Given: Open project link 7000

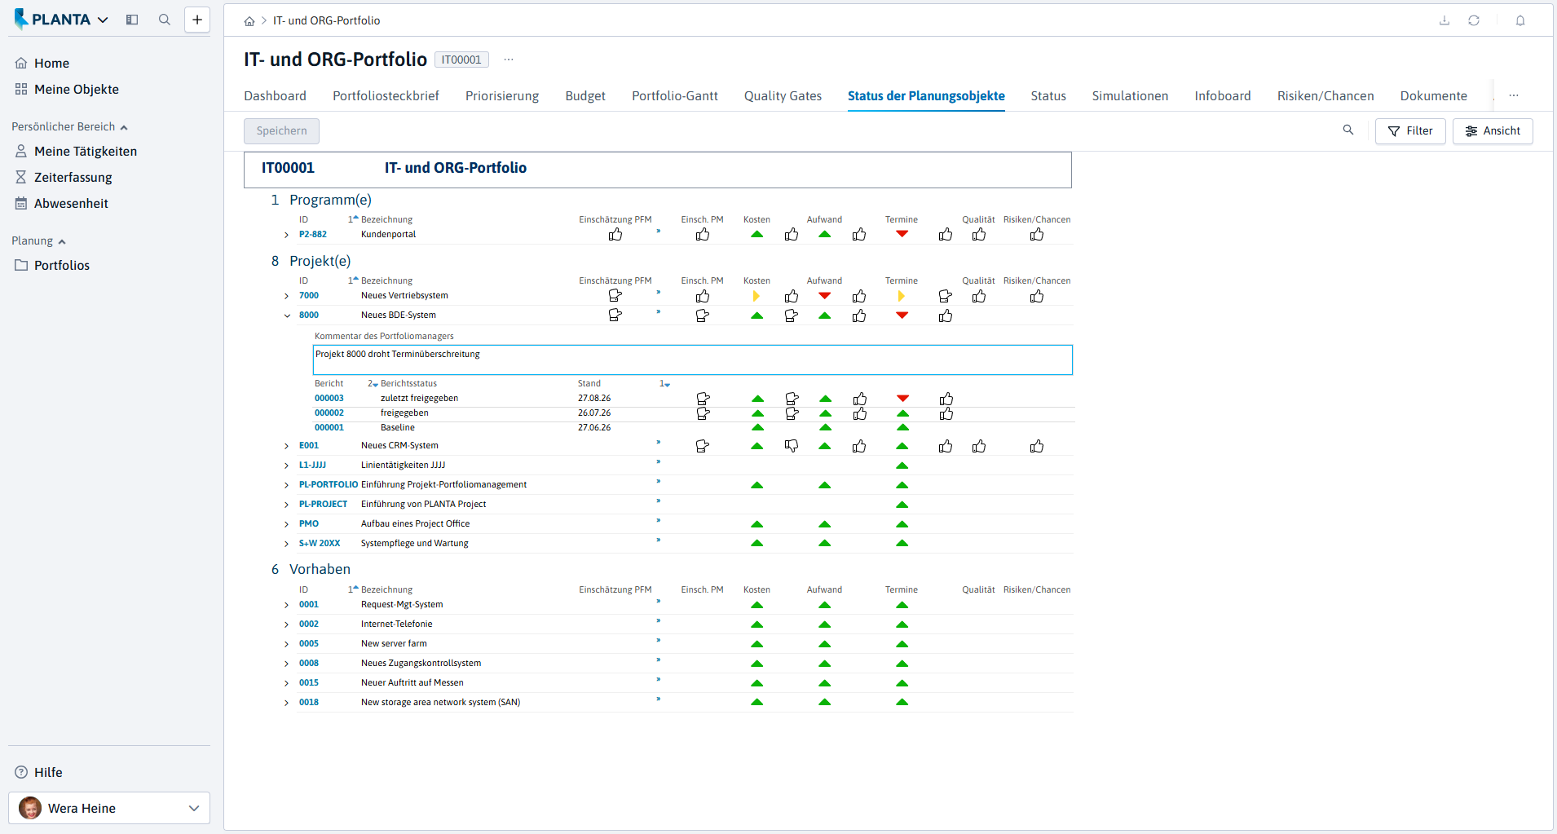Looking at the screenshot, I should 308,296.
